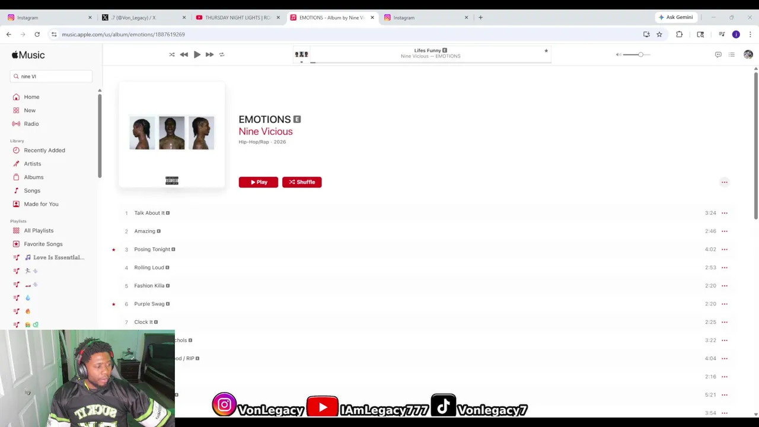The image size is (759, 427).
Task: Open the album's more options ellipsis
Action: pos(725,183)
